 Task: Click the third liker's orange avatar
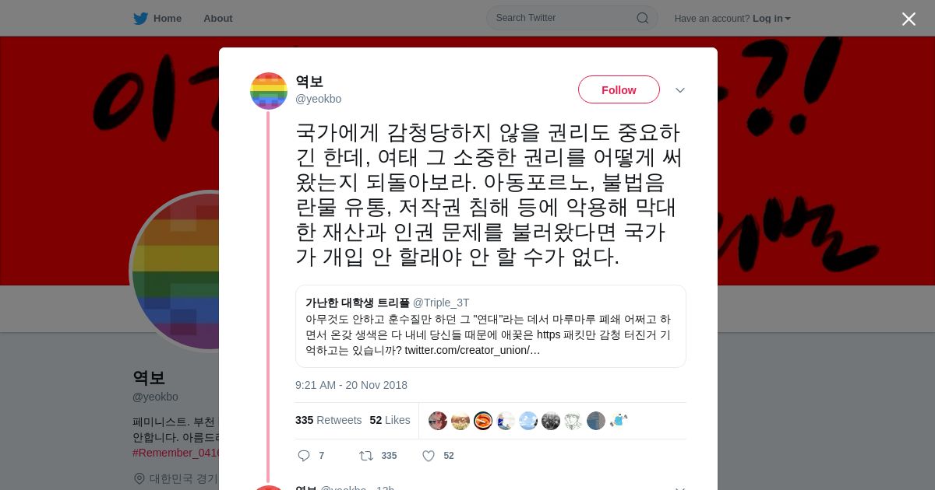[483, 421]
